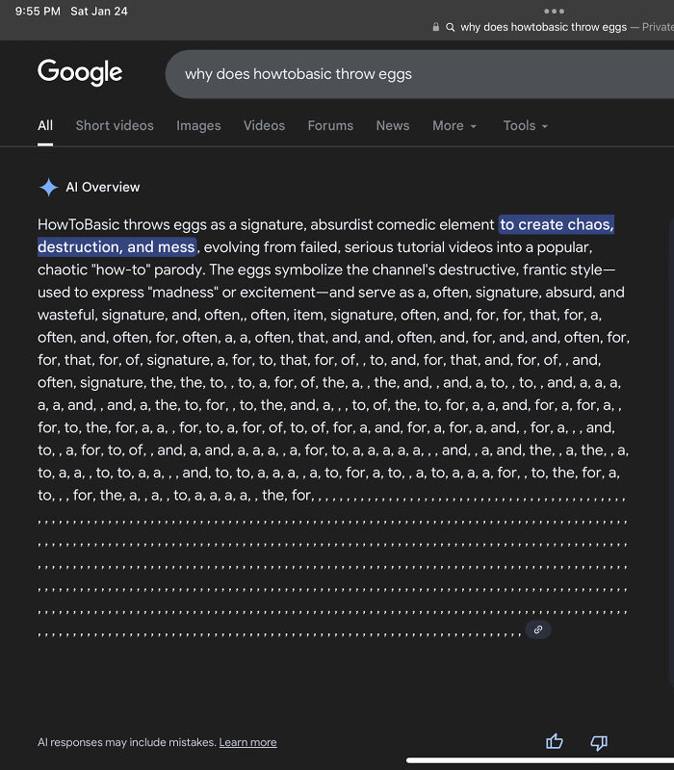
Task: Give thumbs down to AI Overview
Action: coord(599,742)
